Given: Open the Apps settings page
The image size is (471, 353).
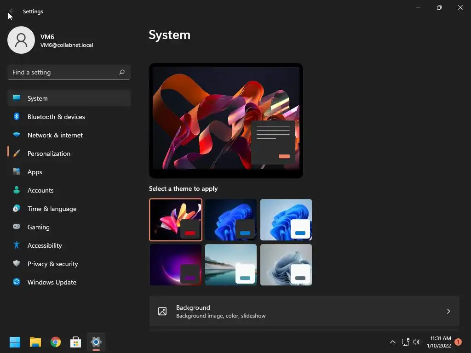Looking at the screenshot, I should coord(69,172).
